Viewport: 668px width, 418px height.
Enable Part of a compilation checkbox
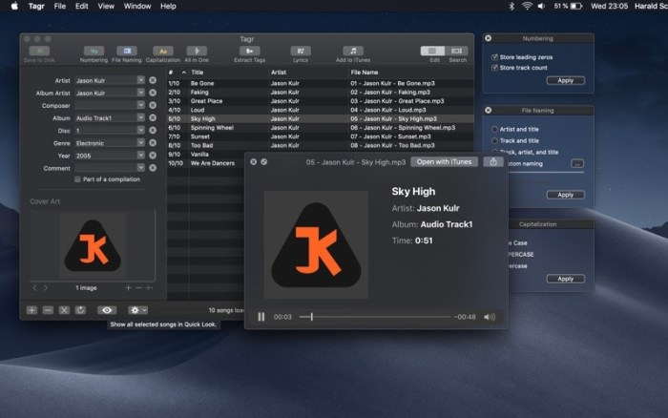click(x=77, y=178)
